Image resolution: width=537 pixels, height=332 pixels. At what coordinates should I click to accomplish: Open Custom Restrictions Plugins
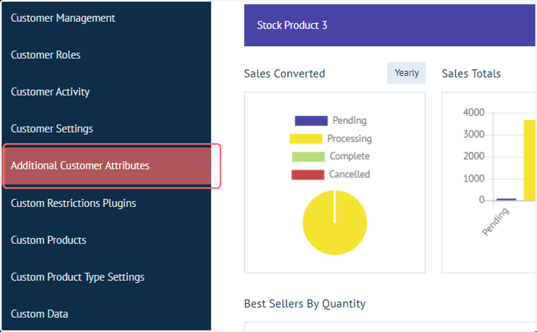point(73,203)
